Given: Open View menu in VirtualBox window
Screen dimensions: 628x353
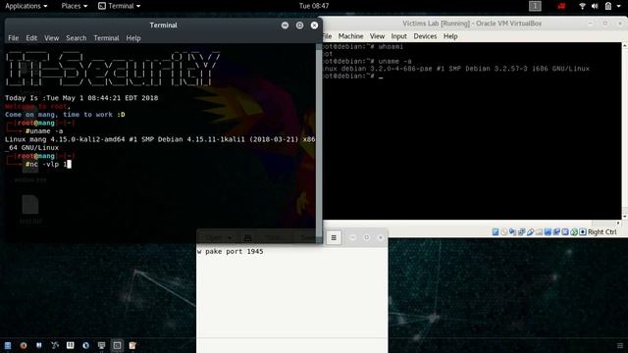Looking at the screenshot, I should pyautogui.click(x=377, y=36).
